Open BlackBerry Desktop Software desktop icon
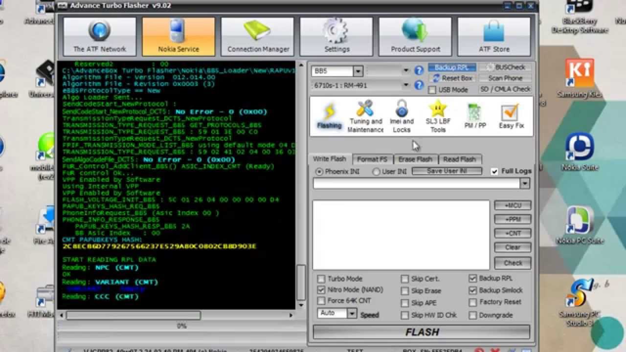Image resolution: width=626 pixels, height=352 pixels. (579, 17)
